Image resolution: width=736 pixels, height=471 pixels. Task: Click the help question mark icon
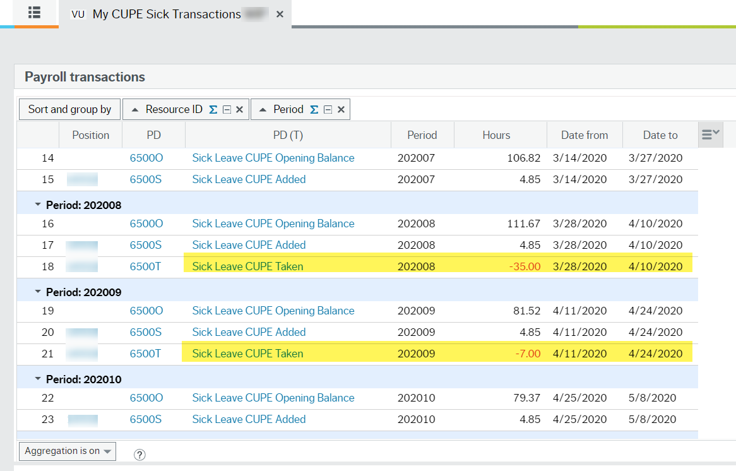(x=139, y=454)
